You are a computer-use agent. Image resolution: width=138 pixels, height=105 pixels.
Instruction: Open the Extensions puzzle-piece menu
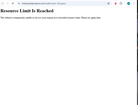pos(121,4)
